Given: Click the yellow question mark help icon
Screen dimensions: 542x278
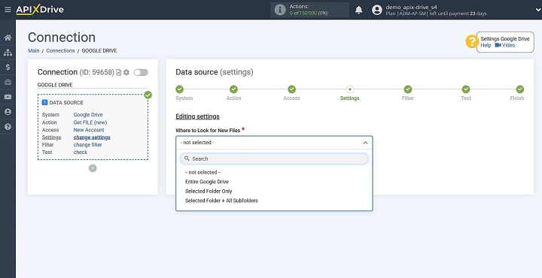Looking at the screenshot, I should [471, 42].
